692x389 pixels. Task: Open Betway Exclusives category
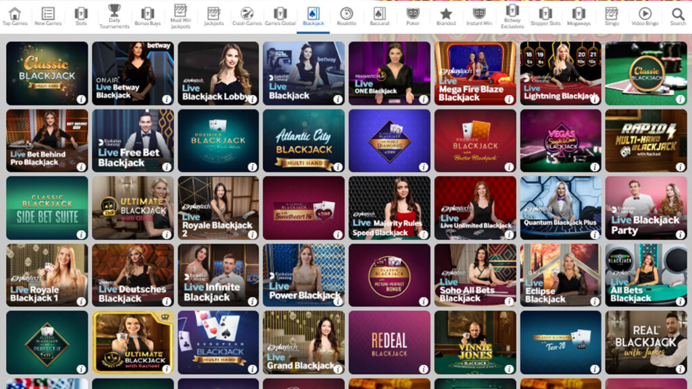[512, 17]
